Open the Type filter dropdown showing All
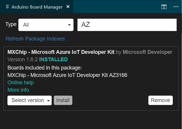This screenshot has width=182, height=129. (x=46, y=25)
